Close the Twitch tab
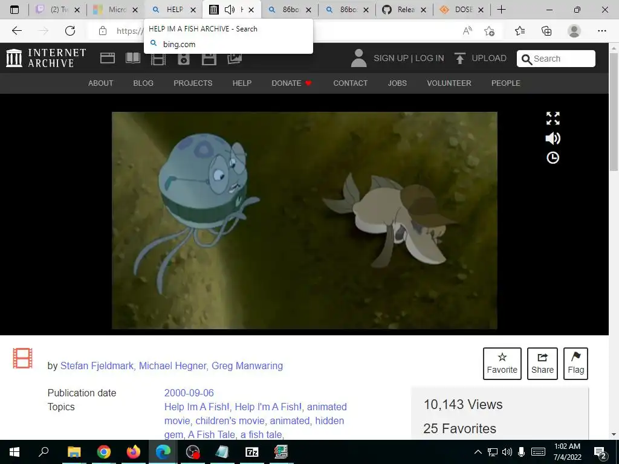This screenshot has width=619, height=464. [77, 10]
